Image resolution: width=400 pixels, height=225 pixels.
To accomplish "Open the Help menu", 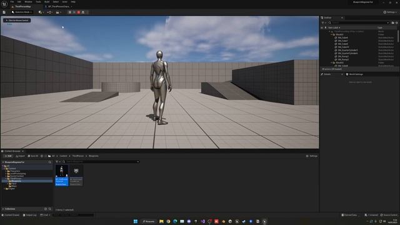I will (x=73, y=2).
